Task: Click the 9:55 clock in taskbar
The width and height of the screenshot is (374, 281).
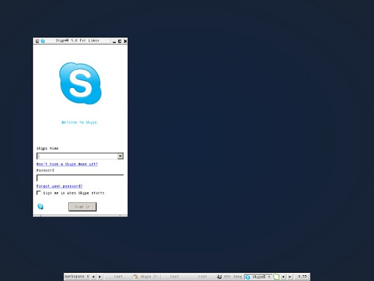Action: click(303, 276)
